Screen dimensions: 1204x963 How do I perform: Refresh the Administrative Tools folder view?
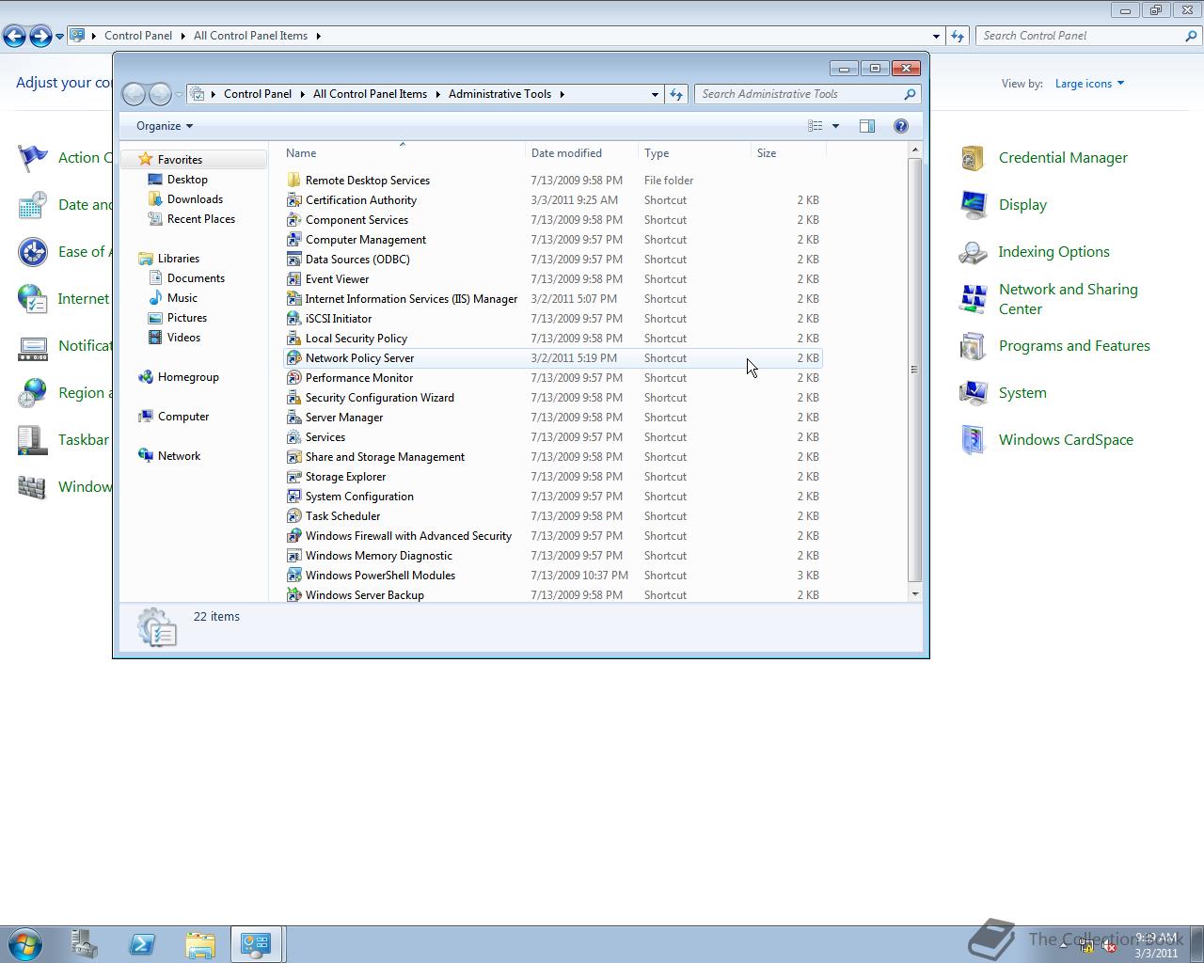pyautogui.click(x=676, y=94)
